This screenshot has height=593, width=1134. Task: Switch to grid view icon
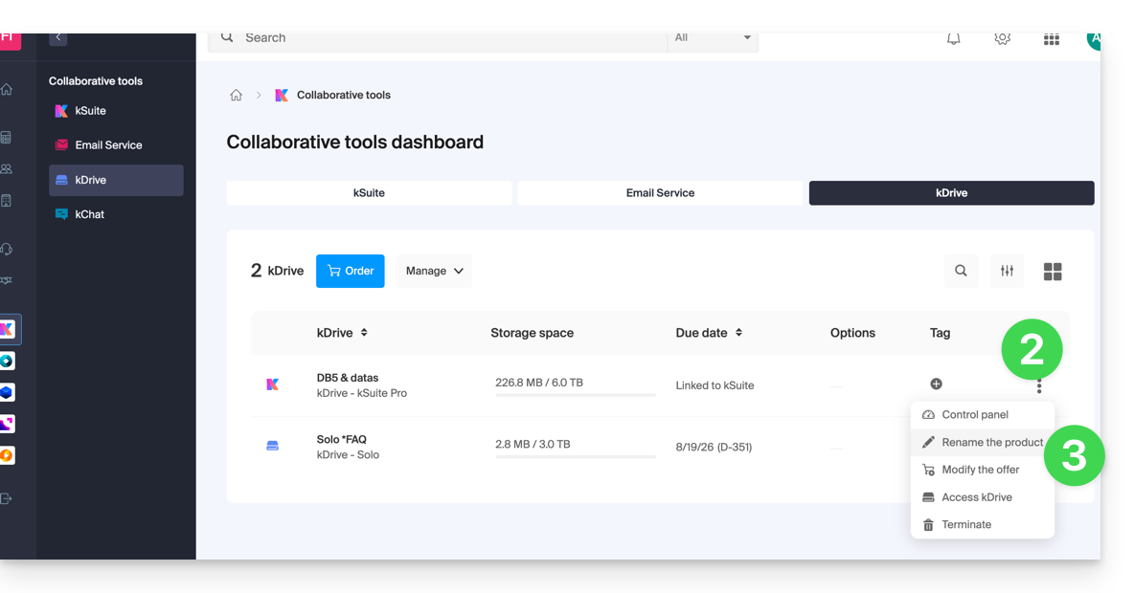click(1053, 272)
